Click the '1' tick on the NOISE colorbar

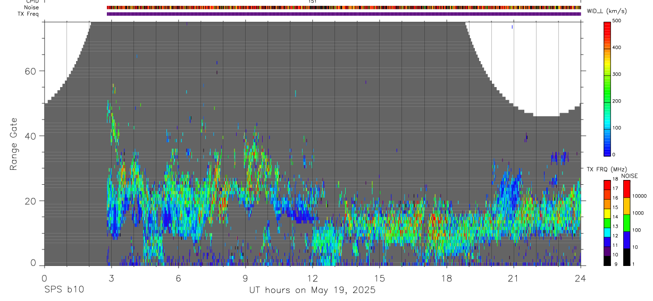tap(634, 264)
